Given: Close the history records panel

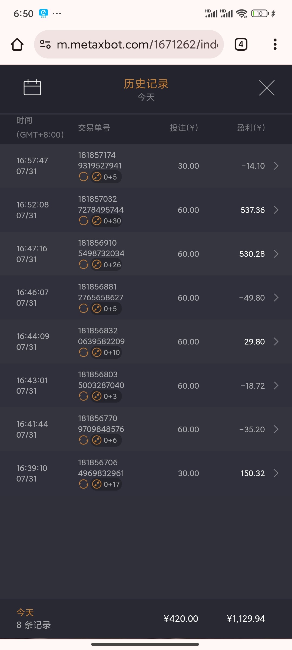Looking at the screenshot, I should (267, 88).
